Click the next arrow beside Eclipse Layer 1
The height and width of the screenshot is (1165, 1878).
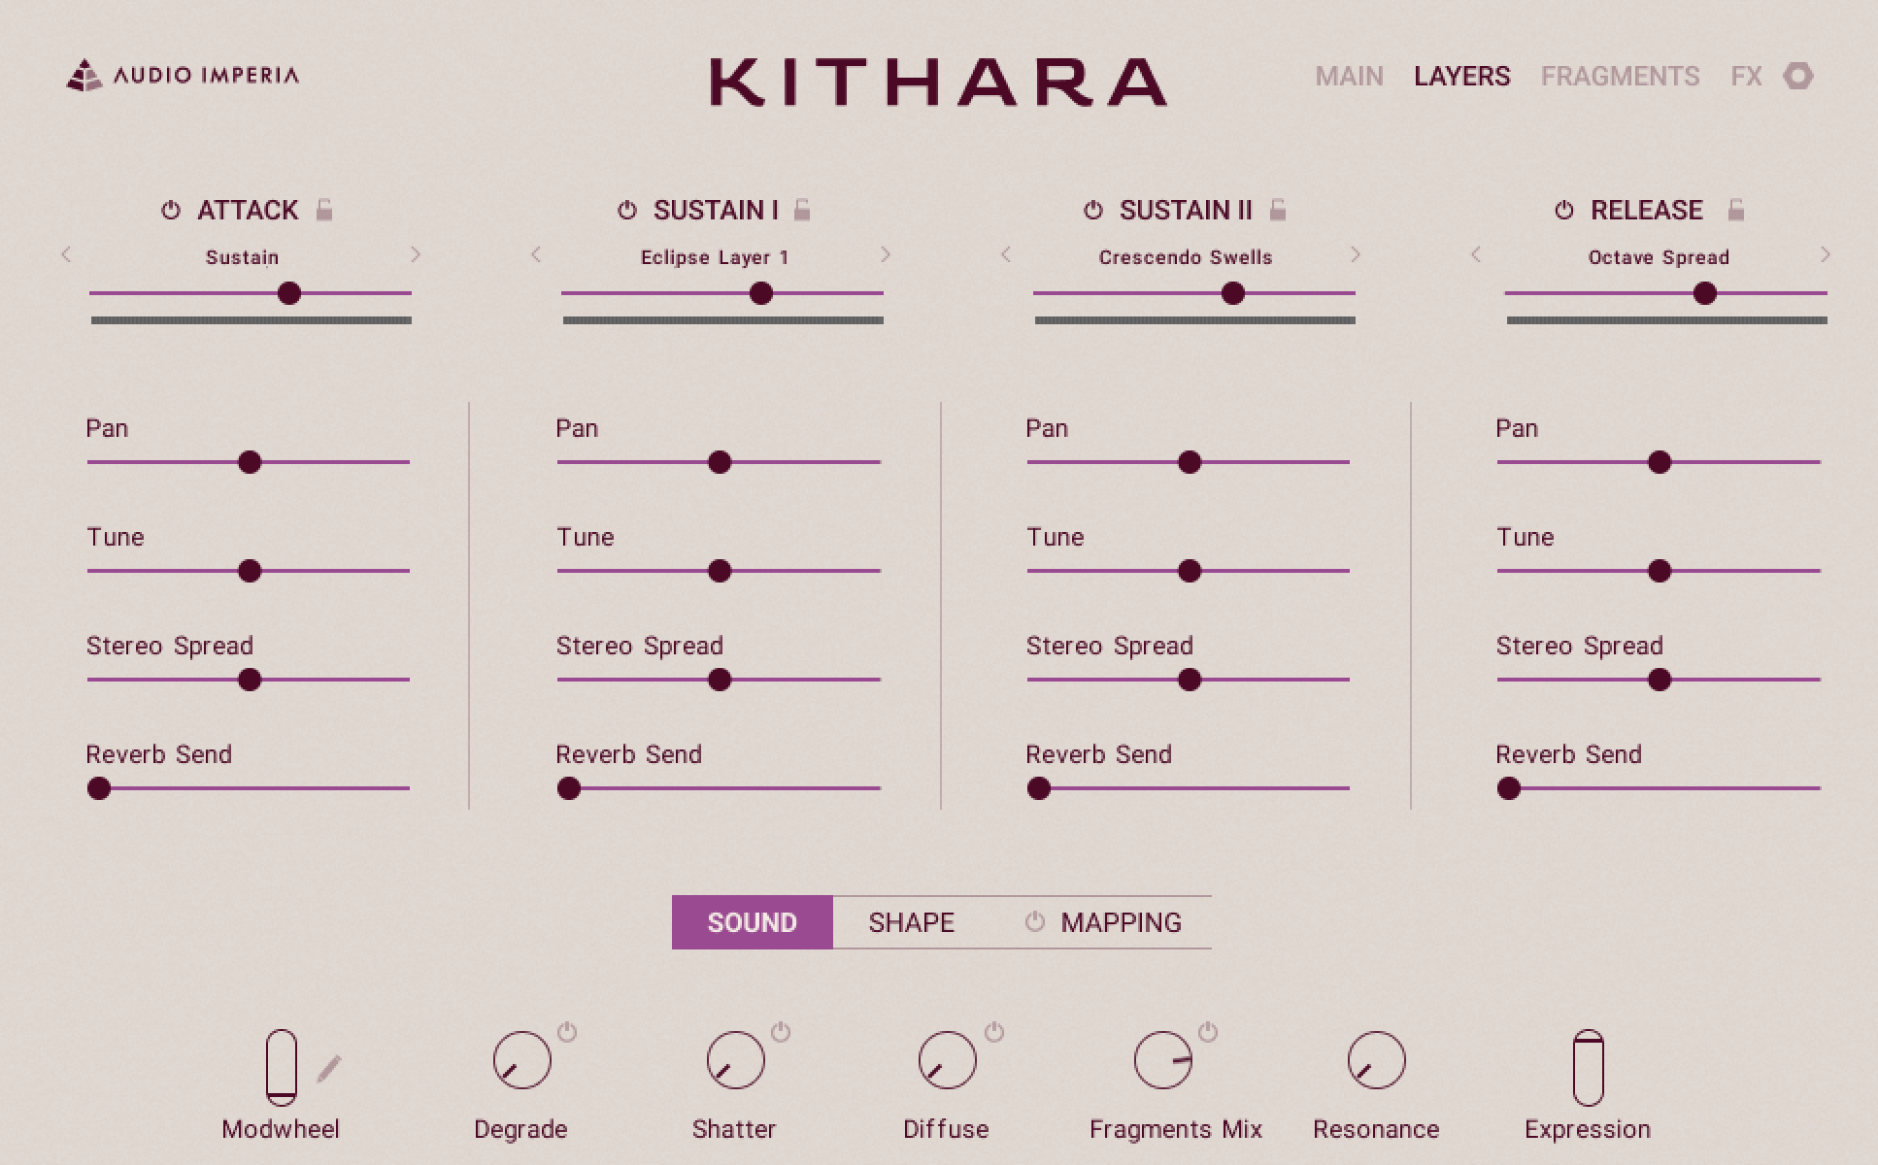click(x=885, y=255)
